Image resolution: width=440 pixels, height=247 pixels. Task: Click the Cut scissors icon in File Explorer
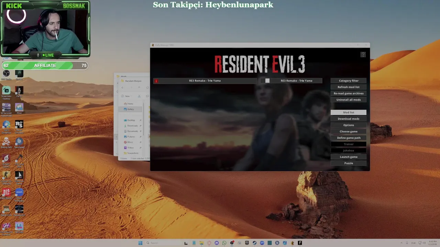tap(139, 96)
